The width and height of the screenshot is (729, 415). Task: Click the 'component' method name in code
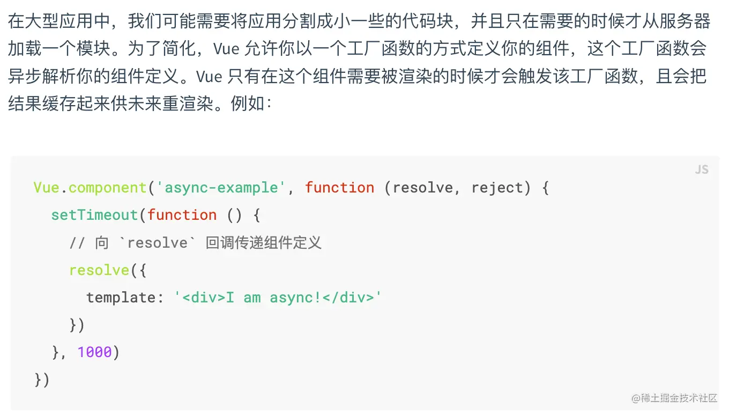(x=108, y=188)
